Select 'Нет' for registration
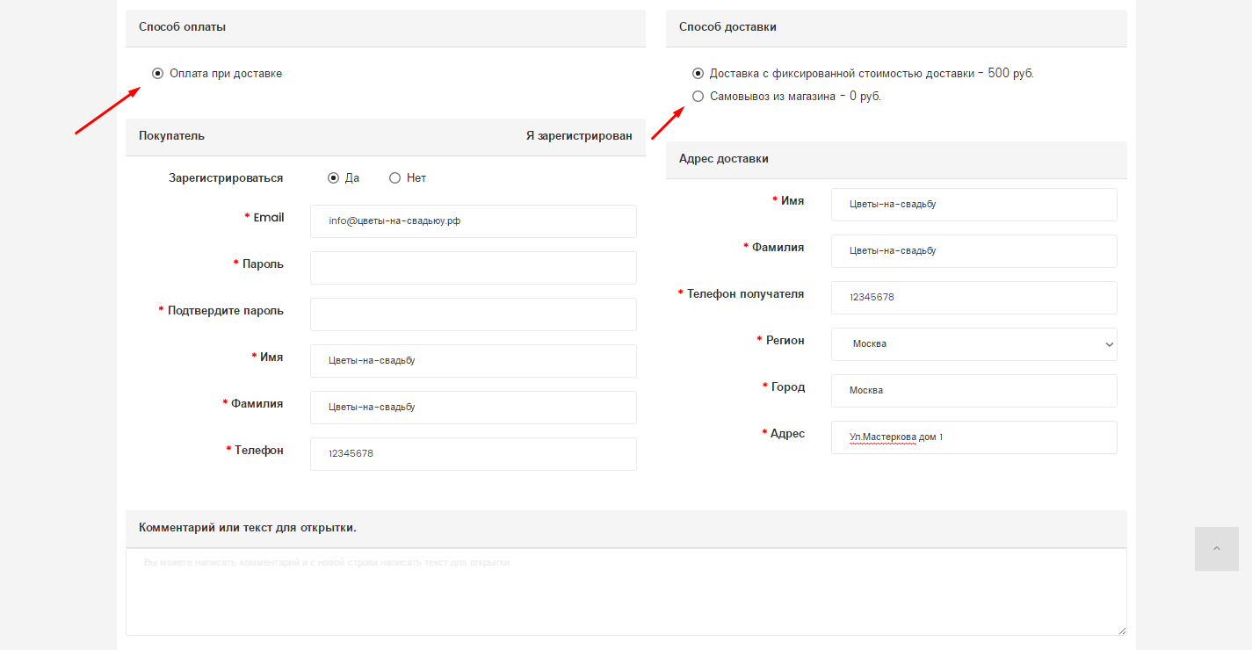This screenshot has height=650, width=1252. click(395, 178)
